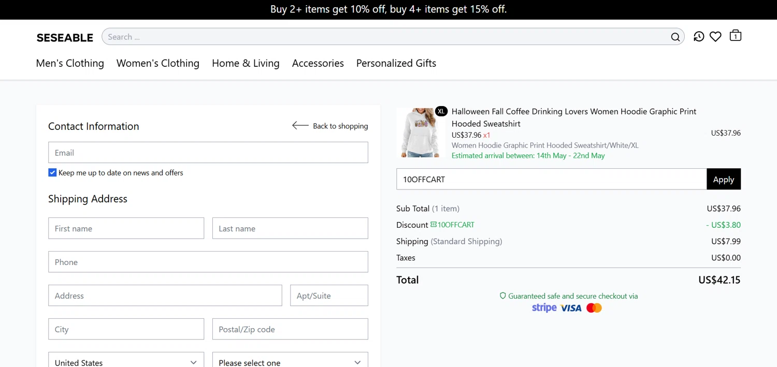The height and width of the screenshot is (367, 777).
Task: Open Accessories menu
Action: click(x=318, y=63)
